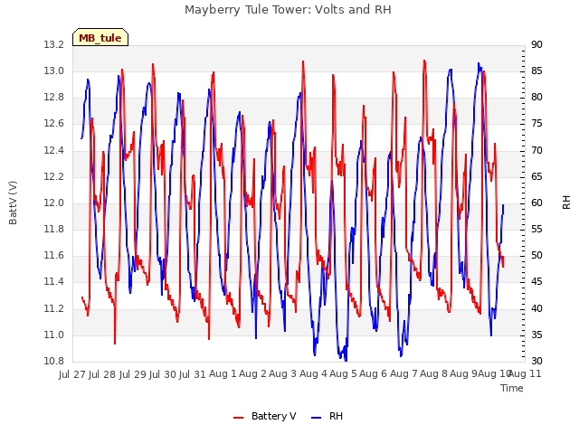
Task: Click the 10.8 left axis value
Action: [x=54, y=361]
